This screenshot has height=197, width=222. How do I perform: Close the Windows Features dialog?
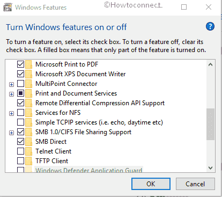(x=209, y=7)
